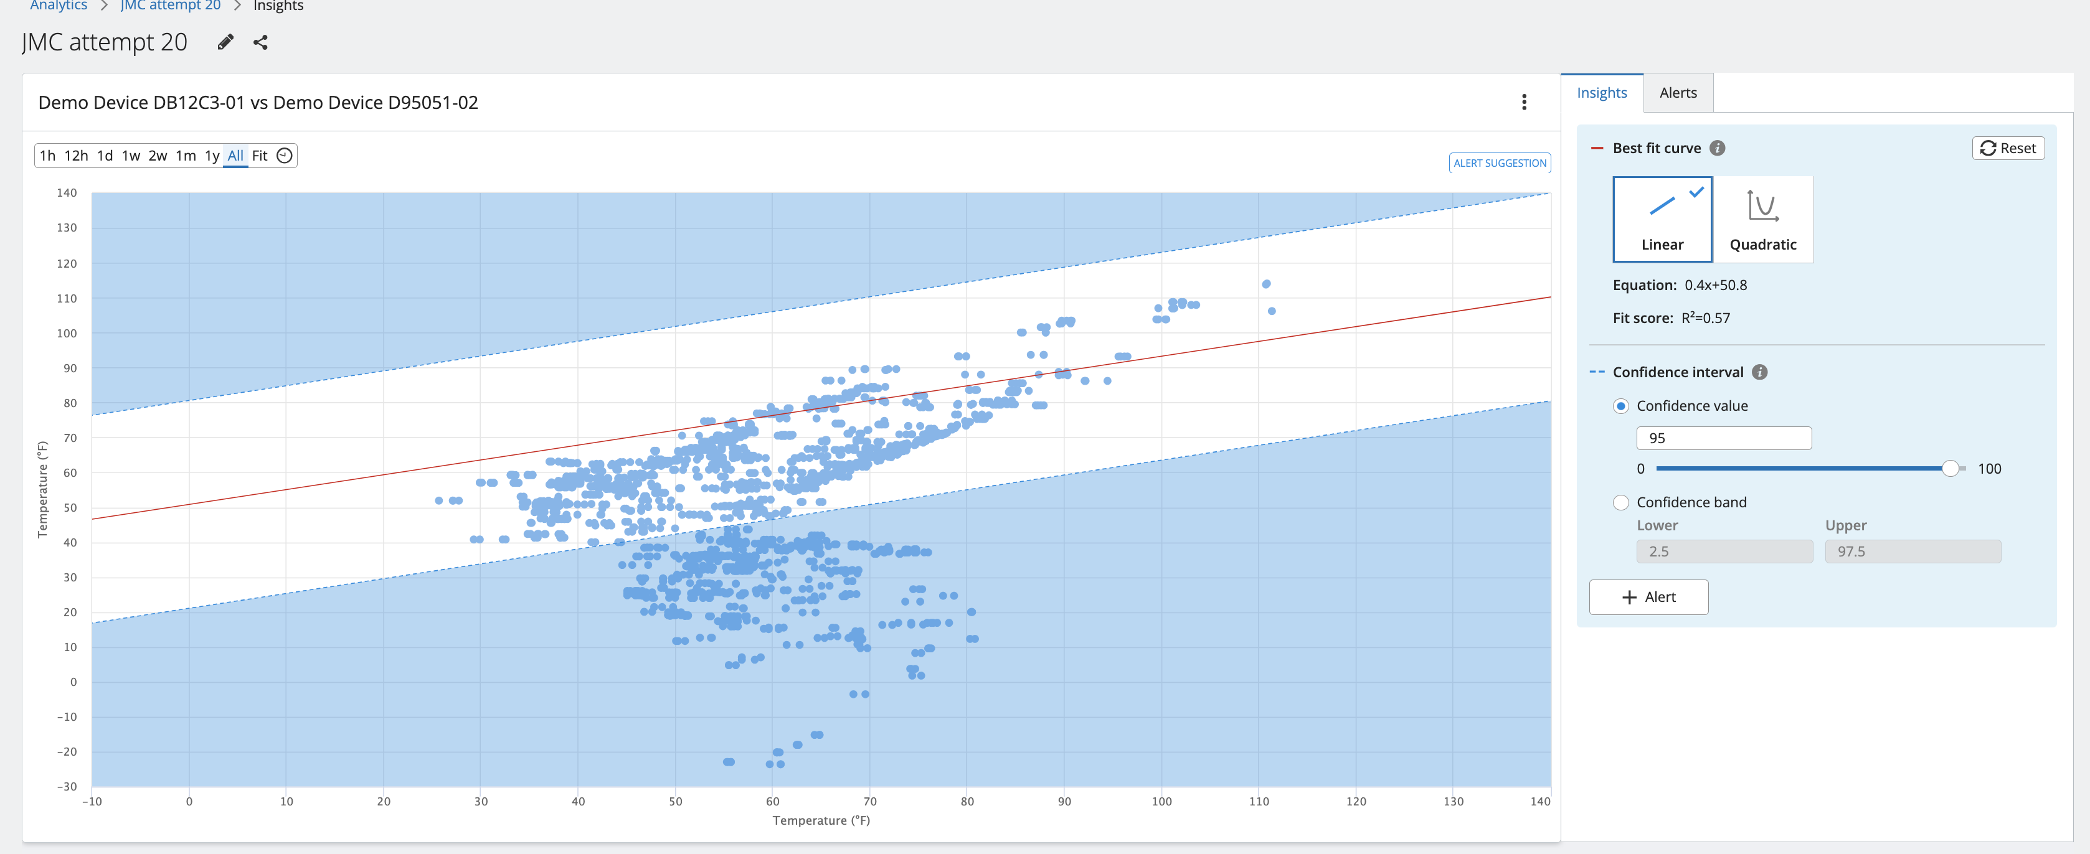Open the ALERT SUGGESTION button
Screen dimensions: 2090x854
click(x=1500, y=163)
